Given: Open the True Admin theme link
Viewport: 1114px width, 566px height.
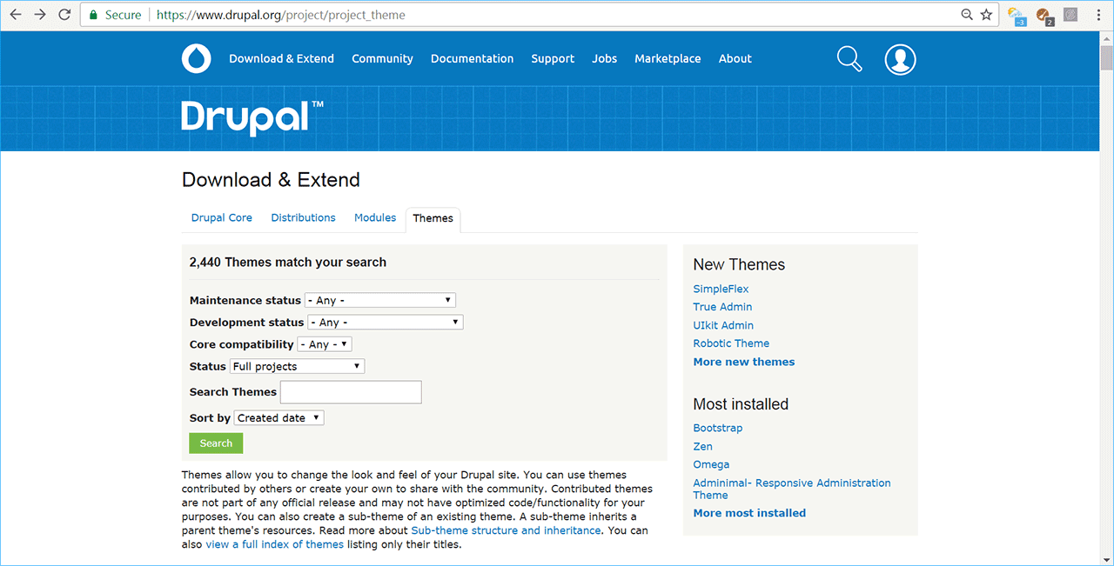Looking at the screenshot, I should [722, 307].
